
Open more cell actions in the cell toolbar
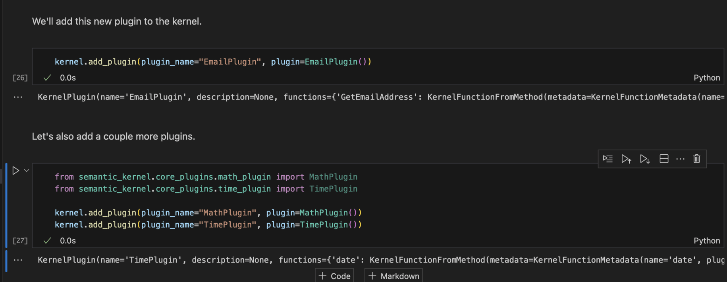[x=680, y=159]
